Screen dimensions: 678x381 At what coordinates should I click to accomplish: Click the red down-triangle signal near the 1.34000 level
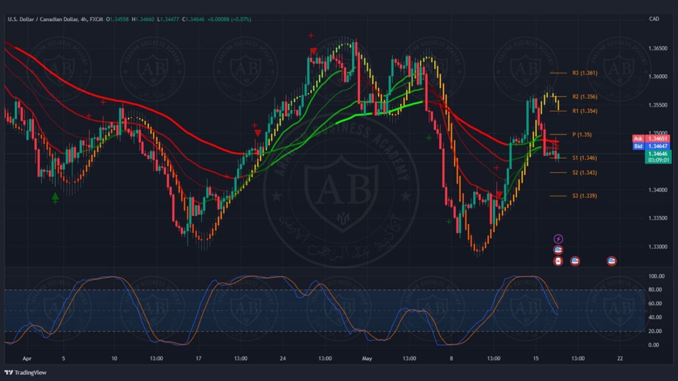pos(499,195)
